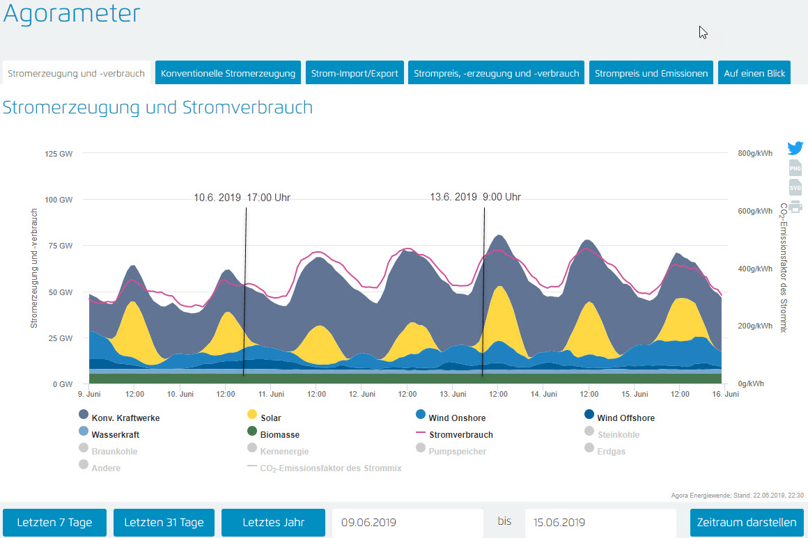Screen dimensions: 808x538
Task: Hide the Solar series in legend
Action: (270, 418)
